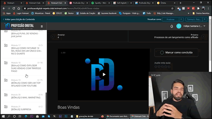This screenshot has width=212, height=119.
Task: Rate the lesson five stars
Action: click(x=169, y=67)
